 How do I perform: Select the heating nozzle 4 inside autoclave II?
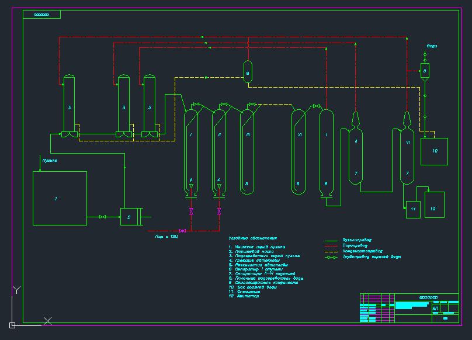(x=219, y=186)
